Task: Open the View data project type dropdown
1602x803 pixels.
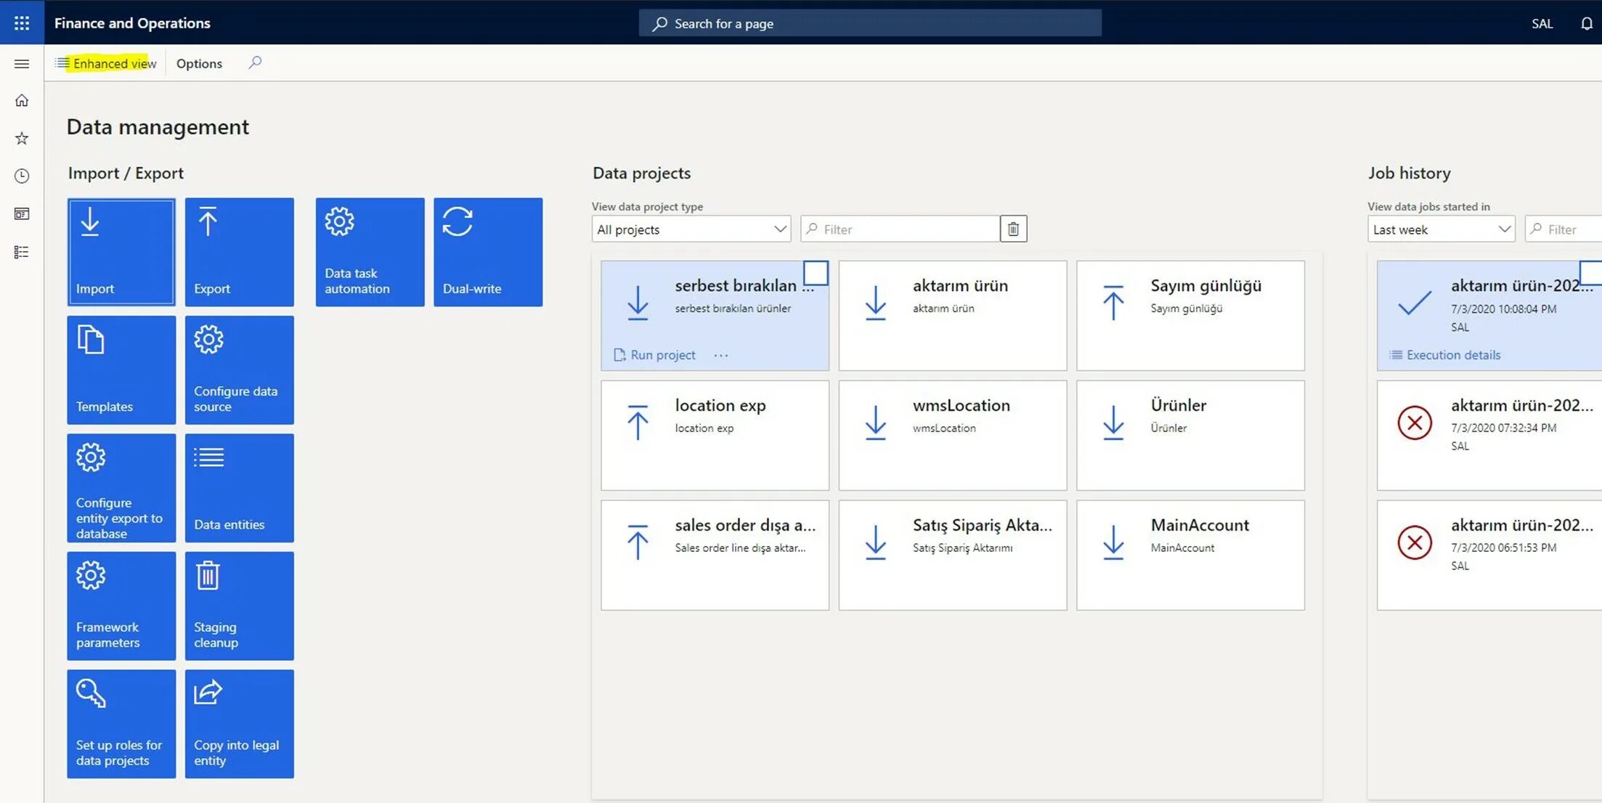Action: pos(691,229)
